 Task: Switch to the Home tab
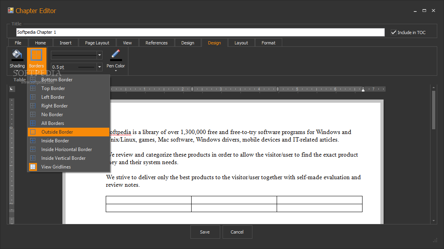click(x=41, y=43)
